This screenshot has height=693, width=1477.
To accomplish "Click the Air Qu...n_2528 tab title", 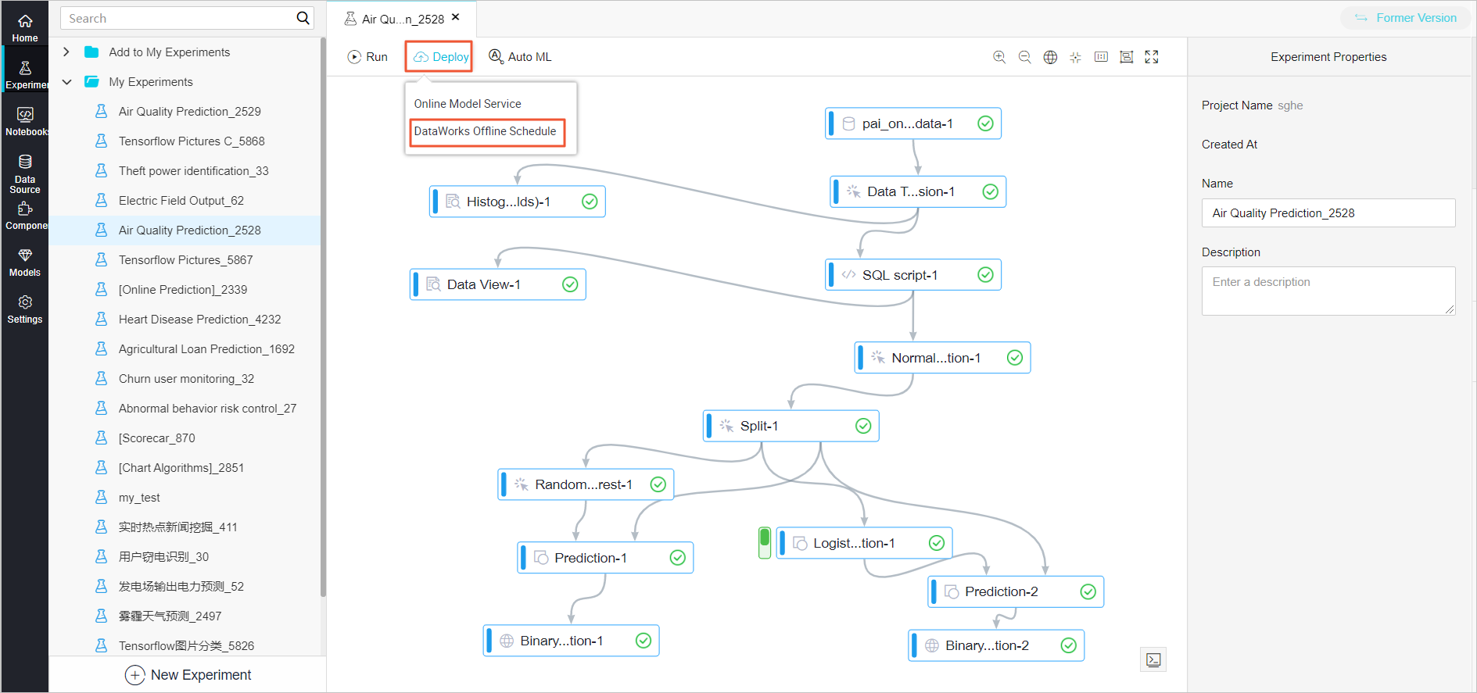I will click(x=402, y=19).
